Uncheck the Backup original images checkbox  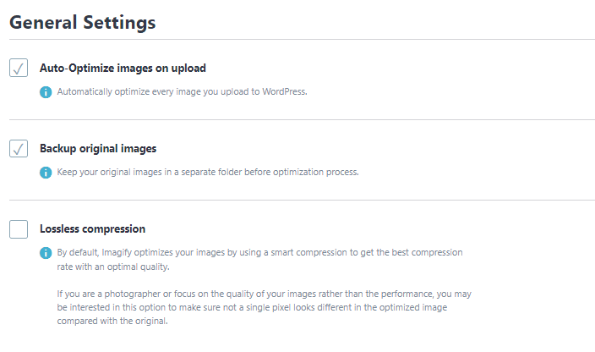coord(19,149)
